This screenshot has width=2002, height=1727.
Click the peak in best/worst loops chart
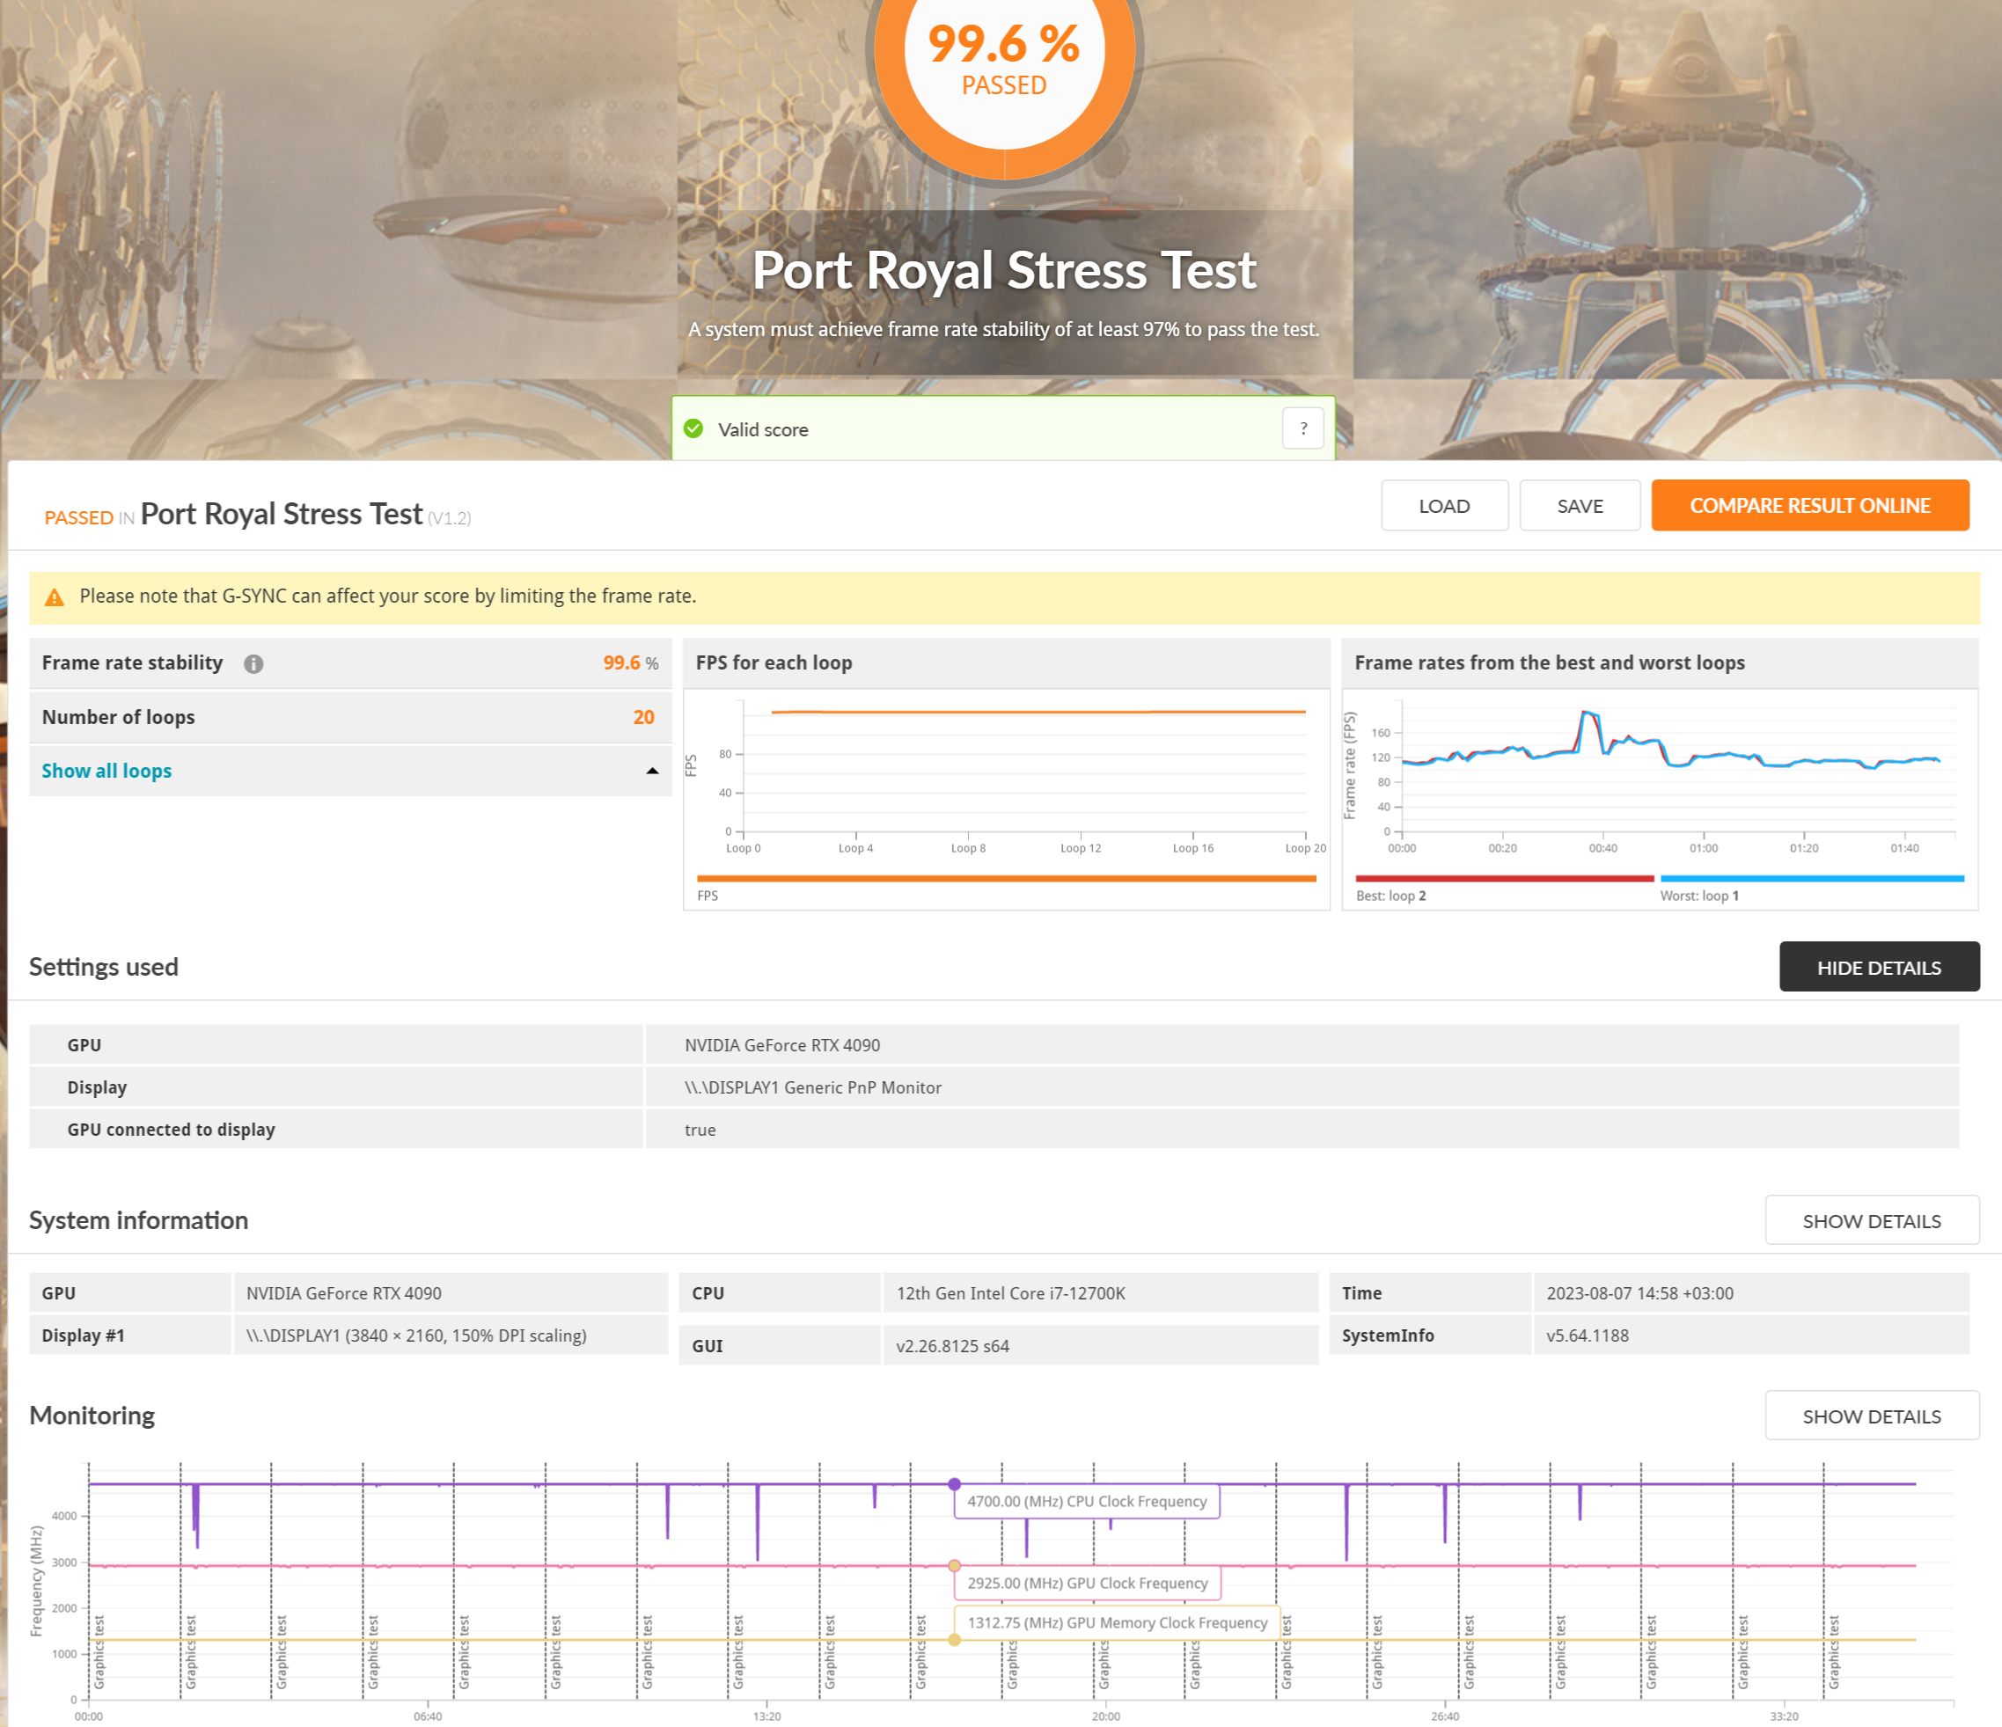pos(1586,713)
